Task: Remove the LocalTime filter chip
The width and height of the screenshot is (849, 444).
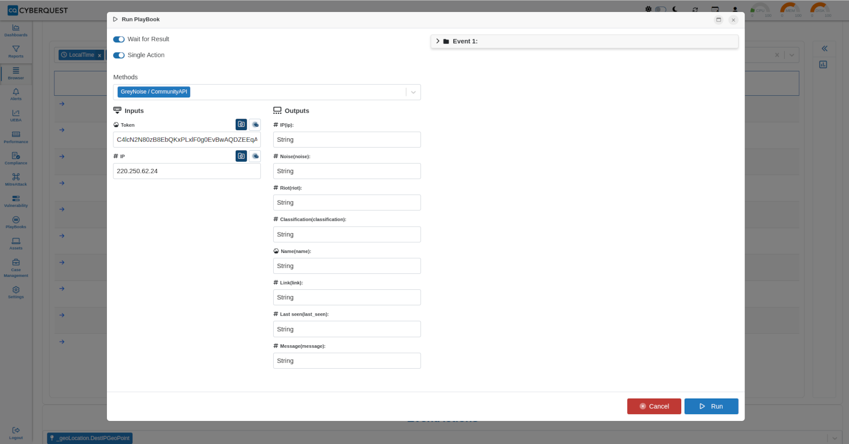Action: click(x=99, y=55)
